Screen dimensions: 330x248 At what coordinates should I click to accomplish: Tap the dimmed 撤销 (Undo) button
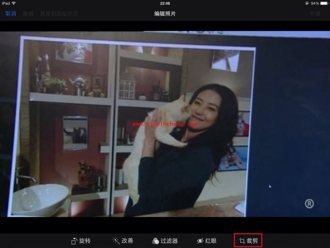[x=28, y=14]
